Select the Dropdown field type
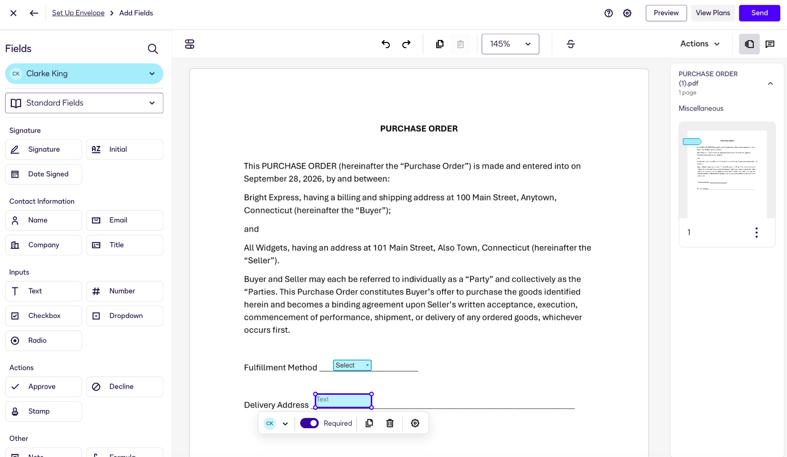Image resolution: width=787 pixels, height=457 pixels. (x=125, y=316)
